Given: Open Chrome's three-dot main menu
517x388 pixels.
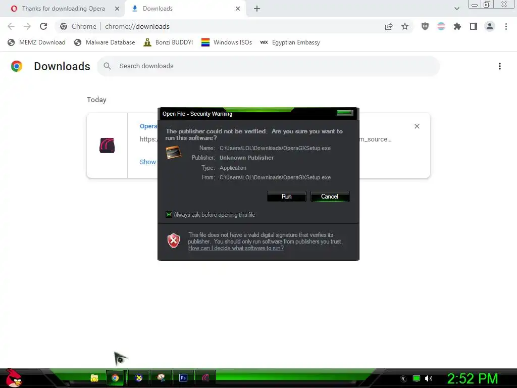Looking at the screenshot, I should [506, 26].
